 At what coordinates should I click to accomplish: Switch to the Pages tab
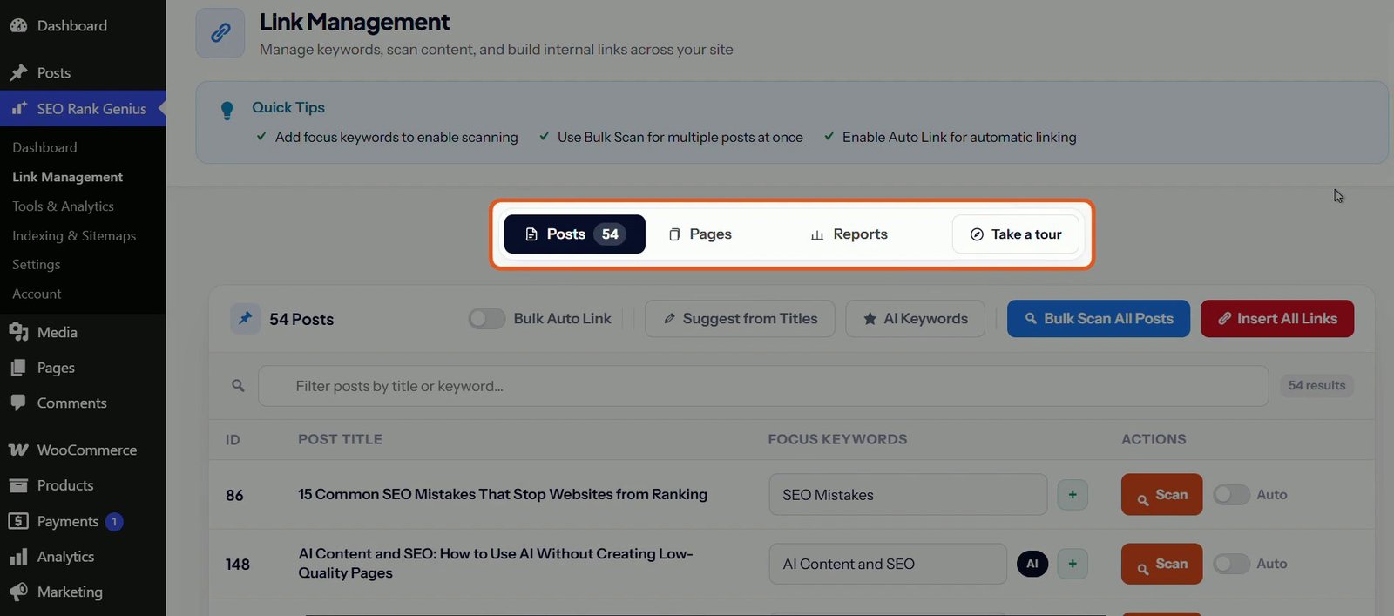tap(700, 234)
